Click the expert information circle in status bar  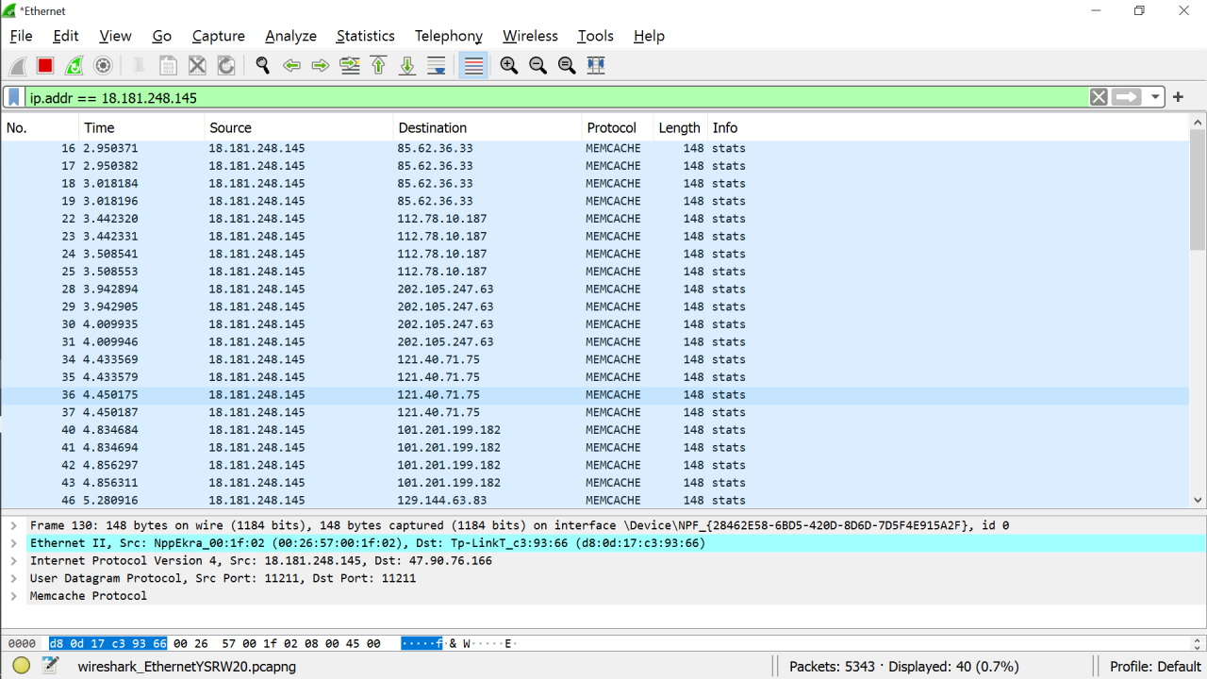click(x=22, y=666)
